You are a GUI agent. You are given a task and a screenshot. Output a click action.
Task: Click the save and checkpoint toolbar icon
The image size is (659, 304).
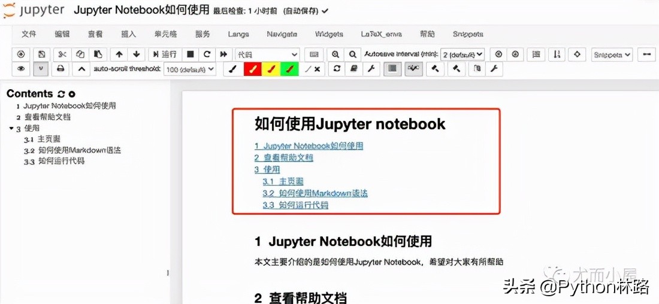(41, 54)
